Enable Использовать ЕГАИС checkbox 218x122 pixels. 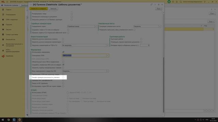67,93
